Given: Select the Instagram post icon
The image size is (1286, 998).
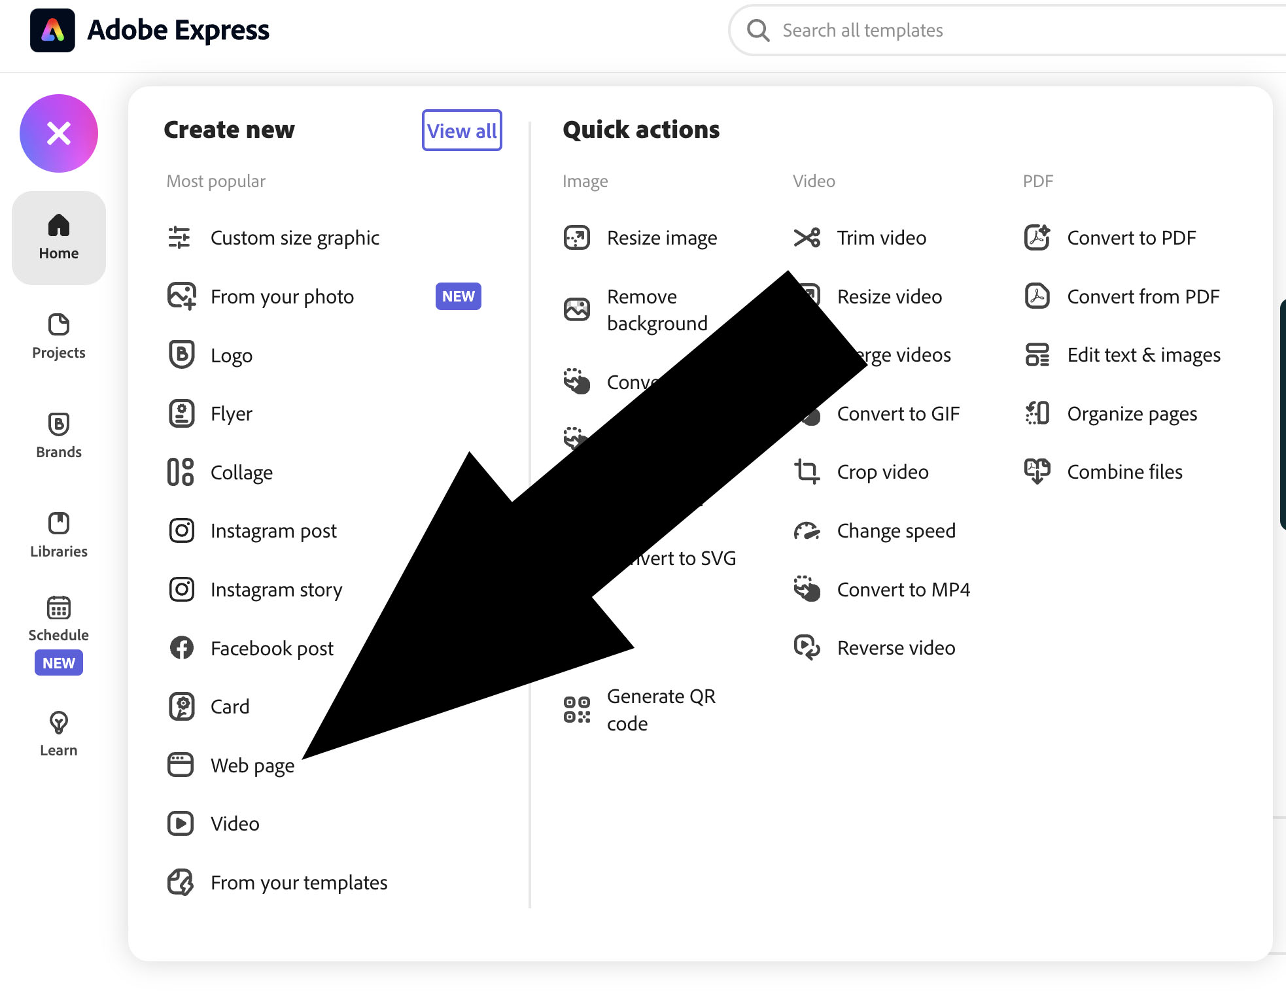Looking at the screenshot, I should pos(182,530).
